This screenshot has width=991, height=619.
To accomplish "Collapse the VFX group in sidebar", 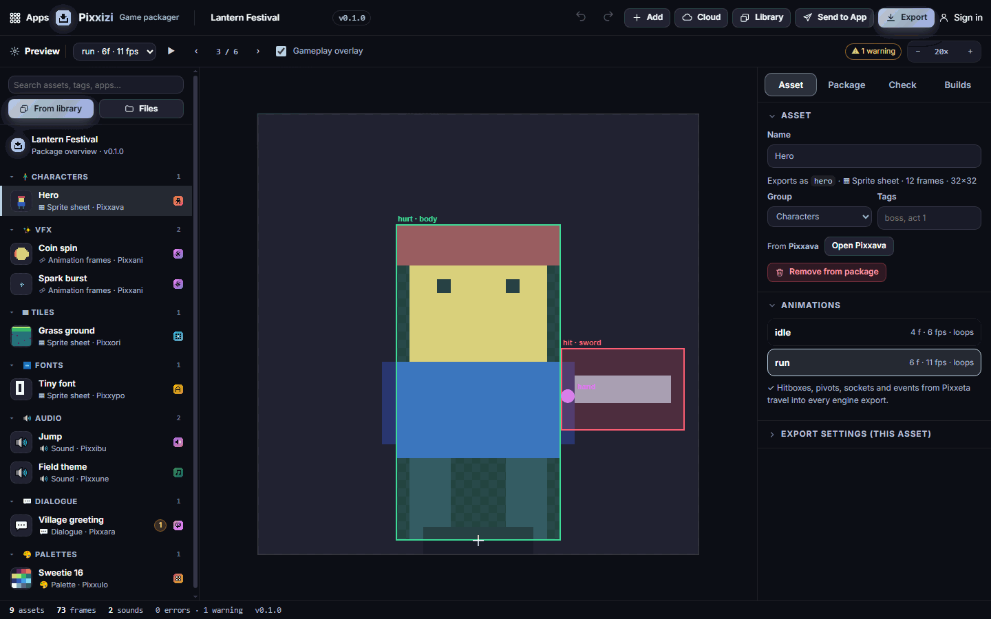I will 12,230.
